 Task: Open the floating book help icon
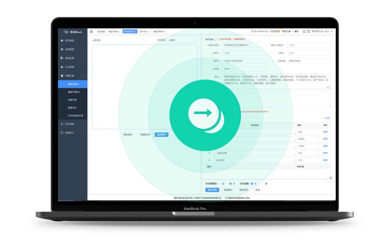click(330, 178)
